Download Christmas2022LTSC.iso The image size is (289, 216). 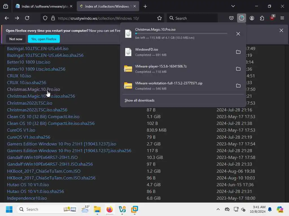(29, 103)
